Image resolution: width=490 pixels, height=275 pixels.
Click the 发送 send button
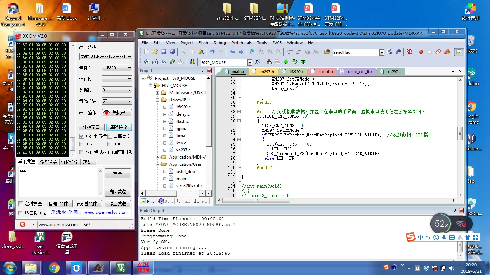tap(117, 173)
